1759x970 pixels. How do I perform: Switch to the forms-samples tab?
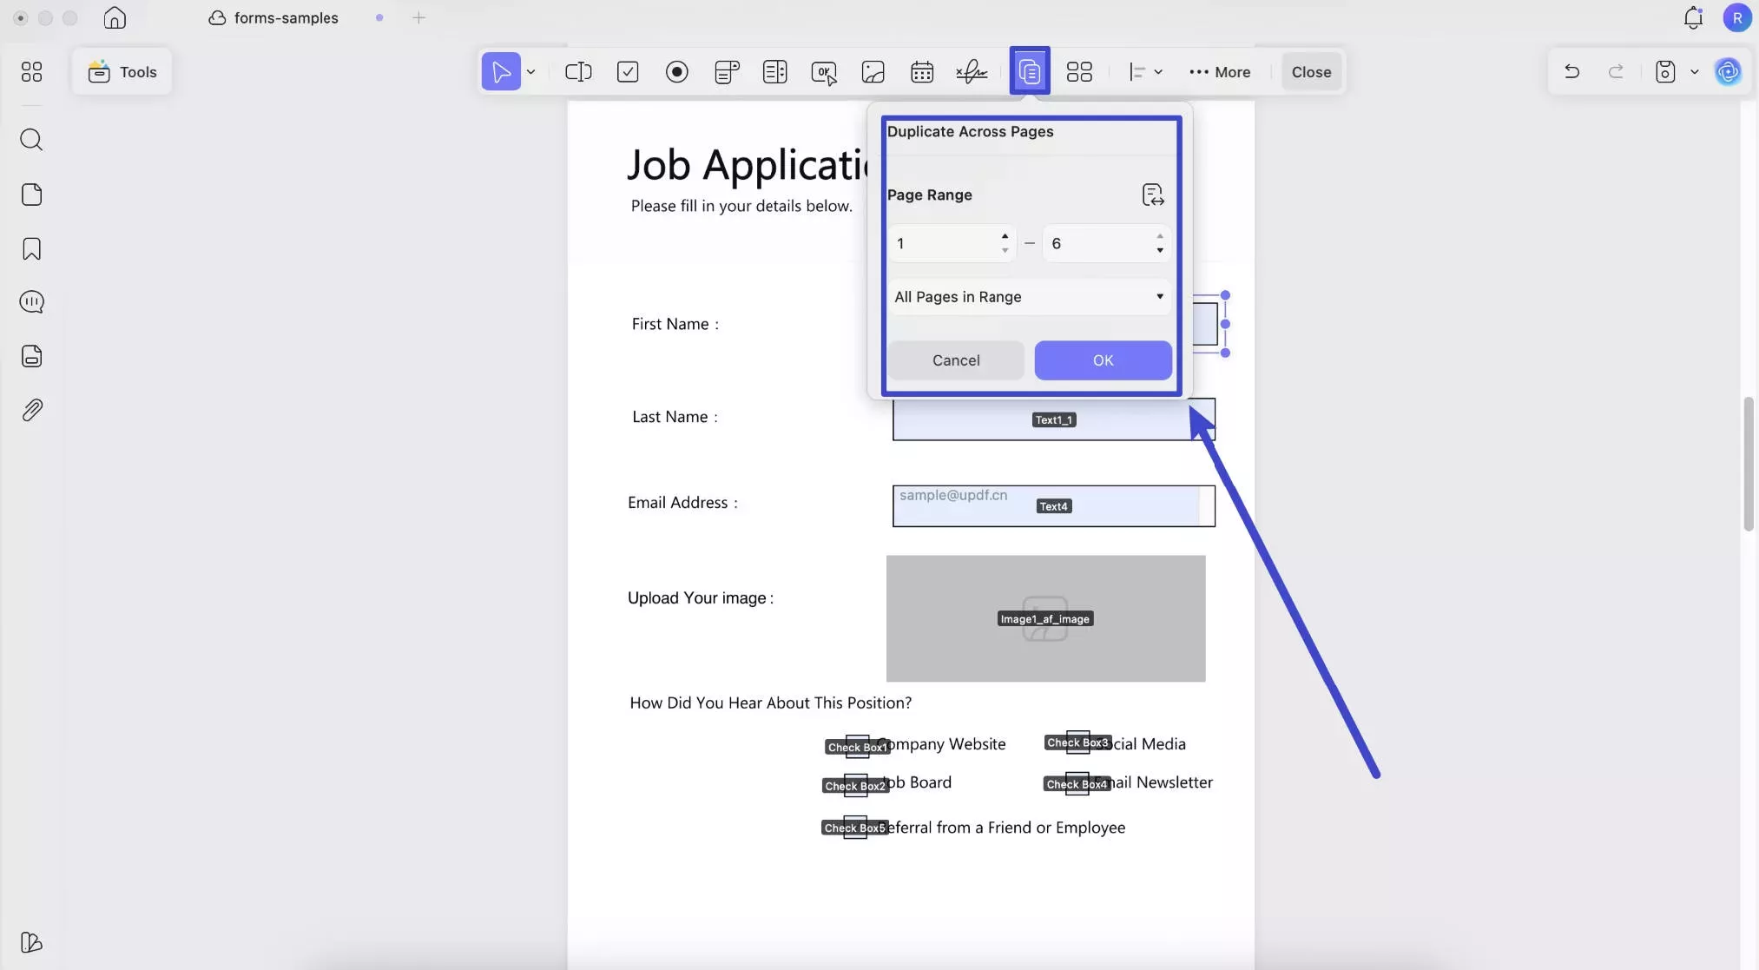tap(274, 17)
